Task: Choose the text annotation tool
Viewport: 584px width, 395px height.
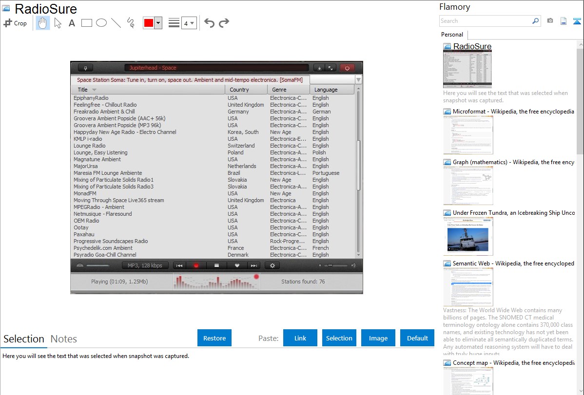Action: click(72, 23)
